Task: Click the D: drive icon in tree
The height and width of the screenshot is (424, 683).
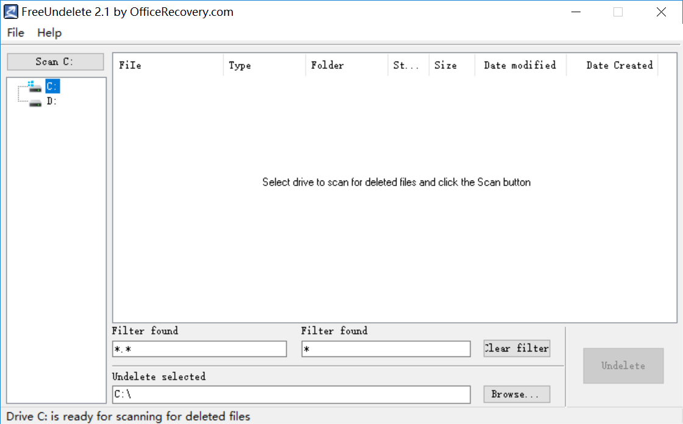Action: coord(35,102)
